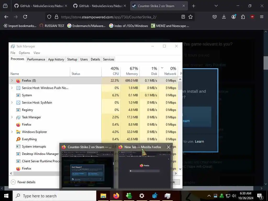The width and height of the screenshot is (268, 201).
Task: Expand the Windows Explorer process row
Action: 12,132
